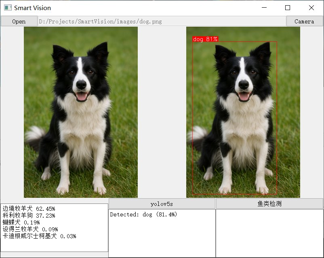Click the 'Detected: dog (81.4%)' output text

point(143,214)
